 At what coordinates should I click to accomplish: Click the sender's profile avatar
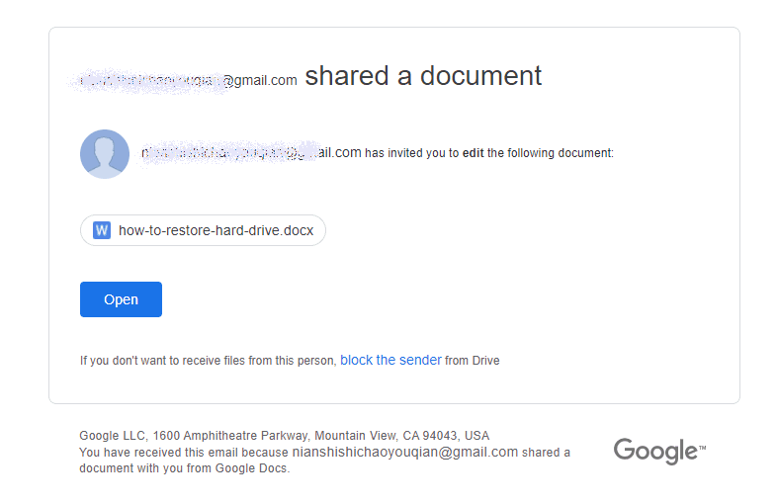pos(105,154)
